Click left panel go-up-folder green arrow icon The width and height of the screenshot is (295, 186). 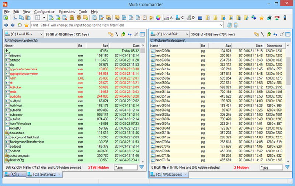tap(123, 34)
